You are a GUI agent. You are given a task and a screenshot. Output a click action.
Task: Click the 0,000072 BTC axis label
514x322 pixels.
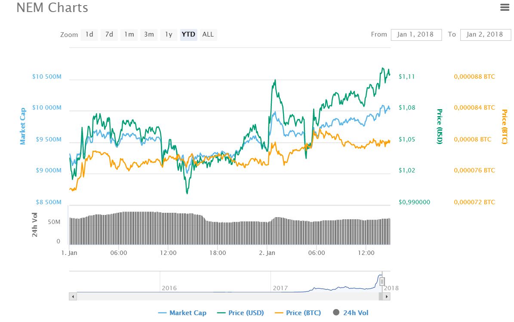pyautogui.click(x=474, y=202)
